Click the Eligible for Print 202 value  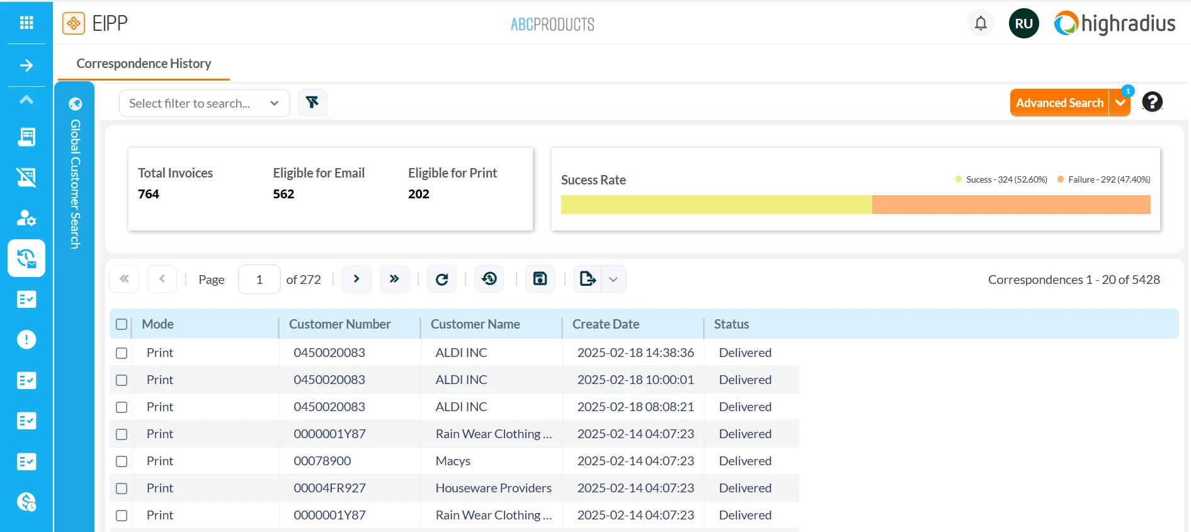click(419, 194)
